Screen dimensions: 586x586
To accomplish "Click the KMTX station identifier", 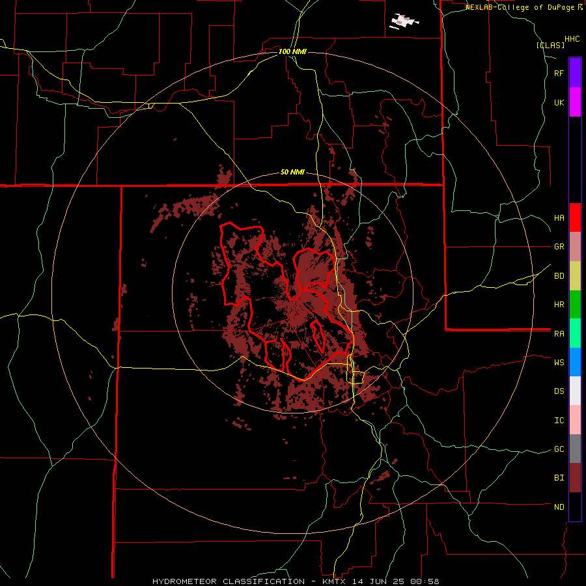I will (332, 581).
